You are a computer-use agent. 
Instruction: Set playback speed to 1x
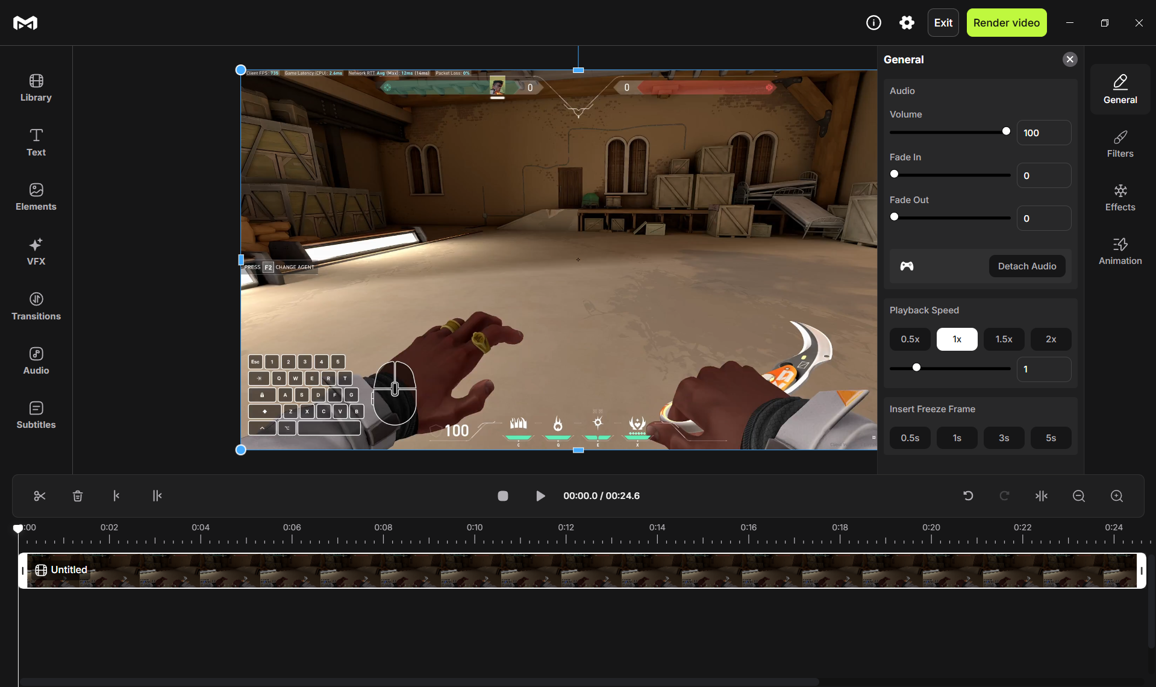(957, 339)
